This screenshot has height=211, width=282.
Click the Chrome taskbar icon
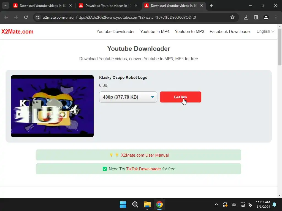pos(159,204)
